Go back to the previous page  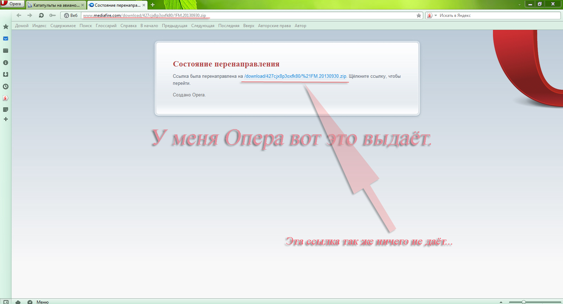19,15
